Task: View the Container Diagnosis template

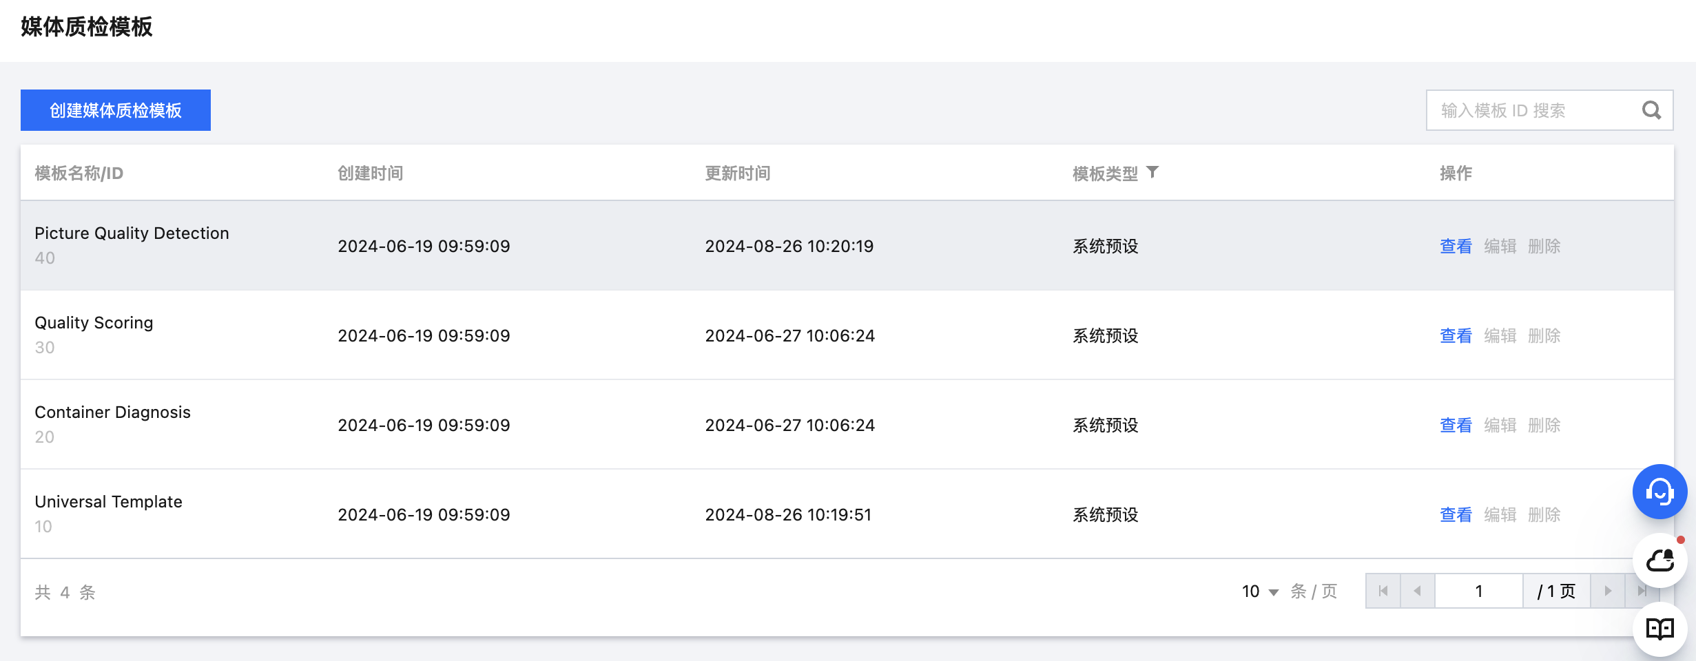Action: (x=1456, y=426)
